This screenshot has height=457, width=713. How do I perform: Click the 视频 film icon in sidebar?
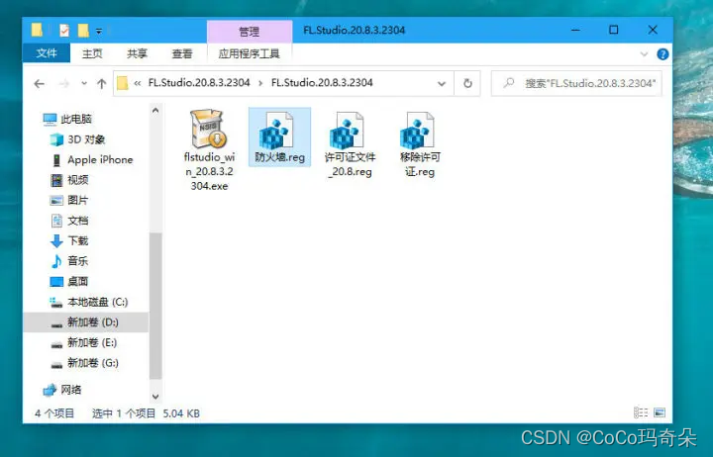pos(56,180)
